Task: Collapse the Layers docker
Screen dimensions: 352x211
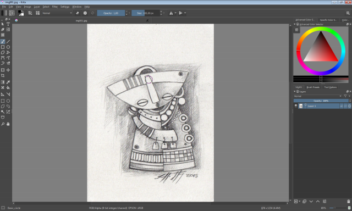Action: pyautogui.click(x=295, y=91)
